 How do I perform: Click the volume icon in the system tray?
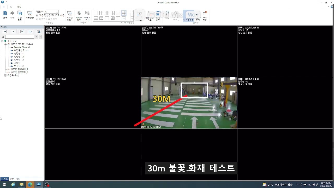[x=313, y=185]
